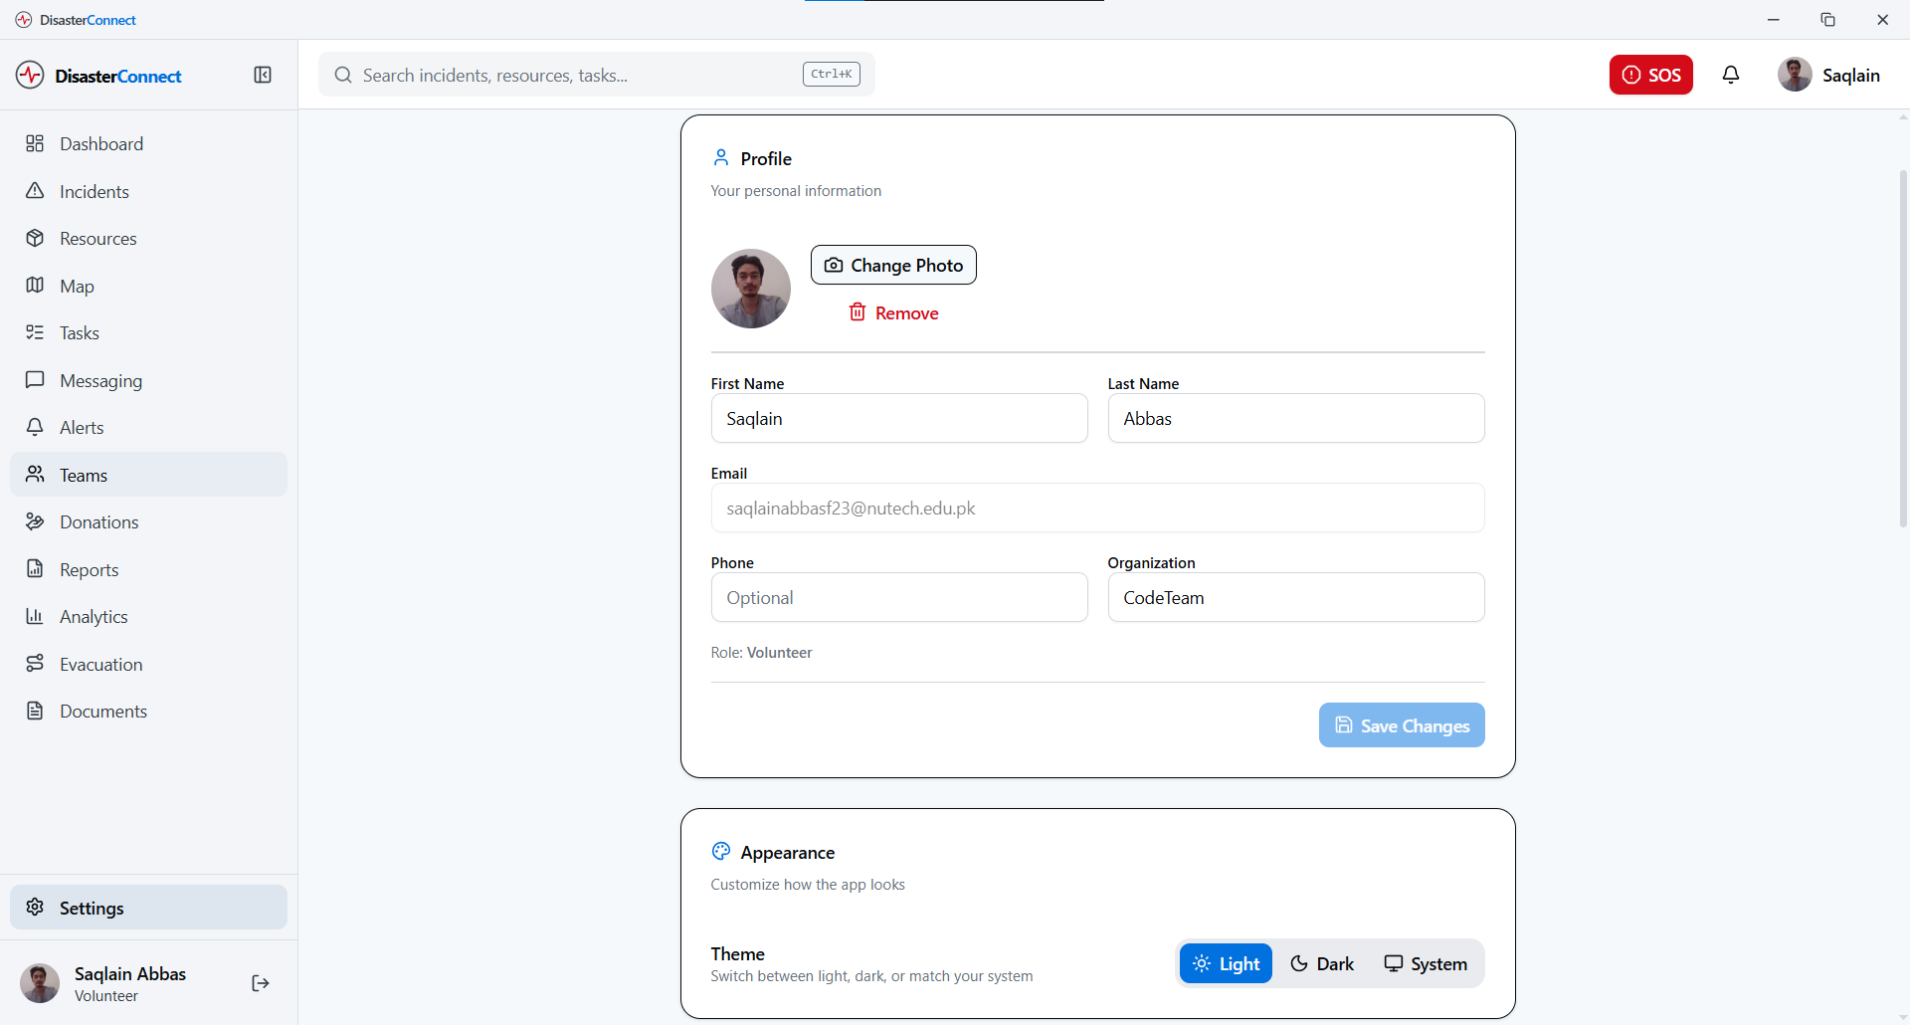This screenshot has width=1910, height=1025.
Task: Open the Map page
Action: coord(77,287)
